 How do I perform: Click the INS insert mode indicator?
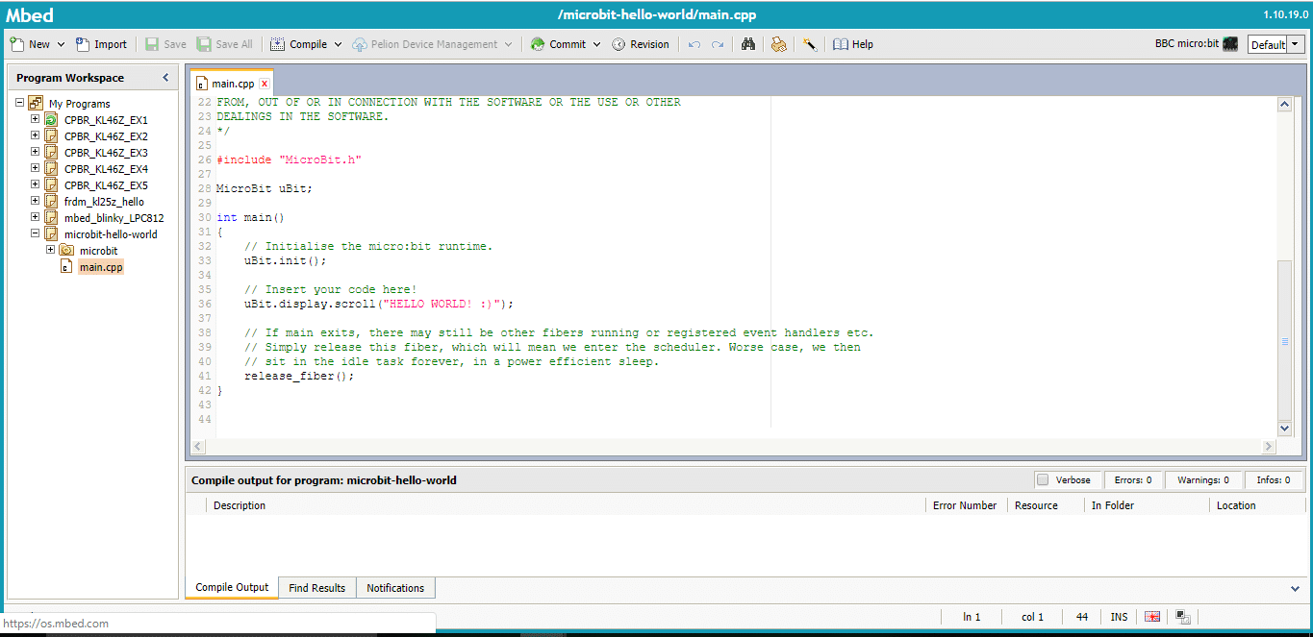(1119, 617)
